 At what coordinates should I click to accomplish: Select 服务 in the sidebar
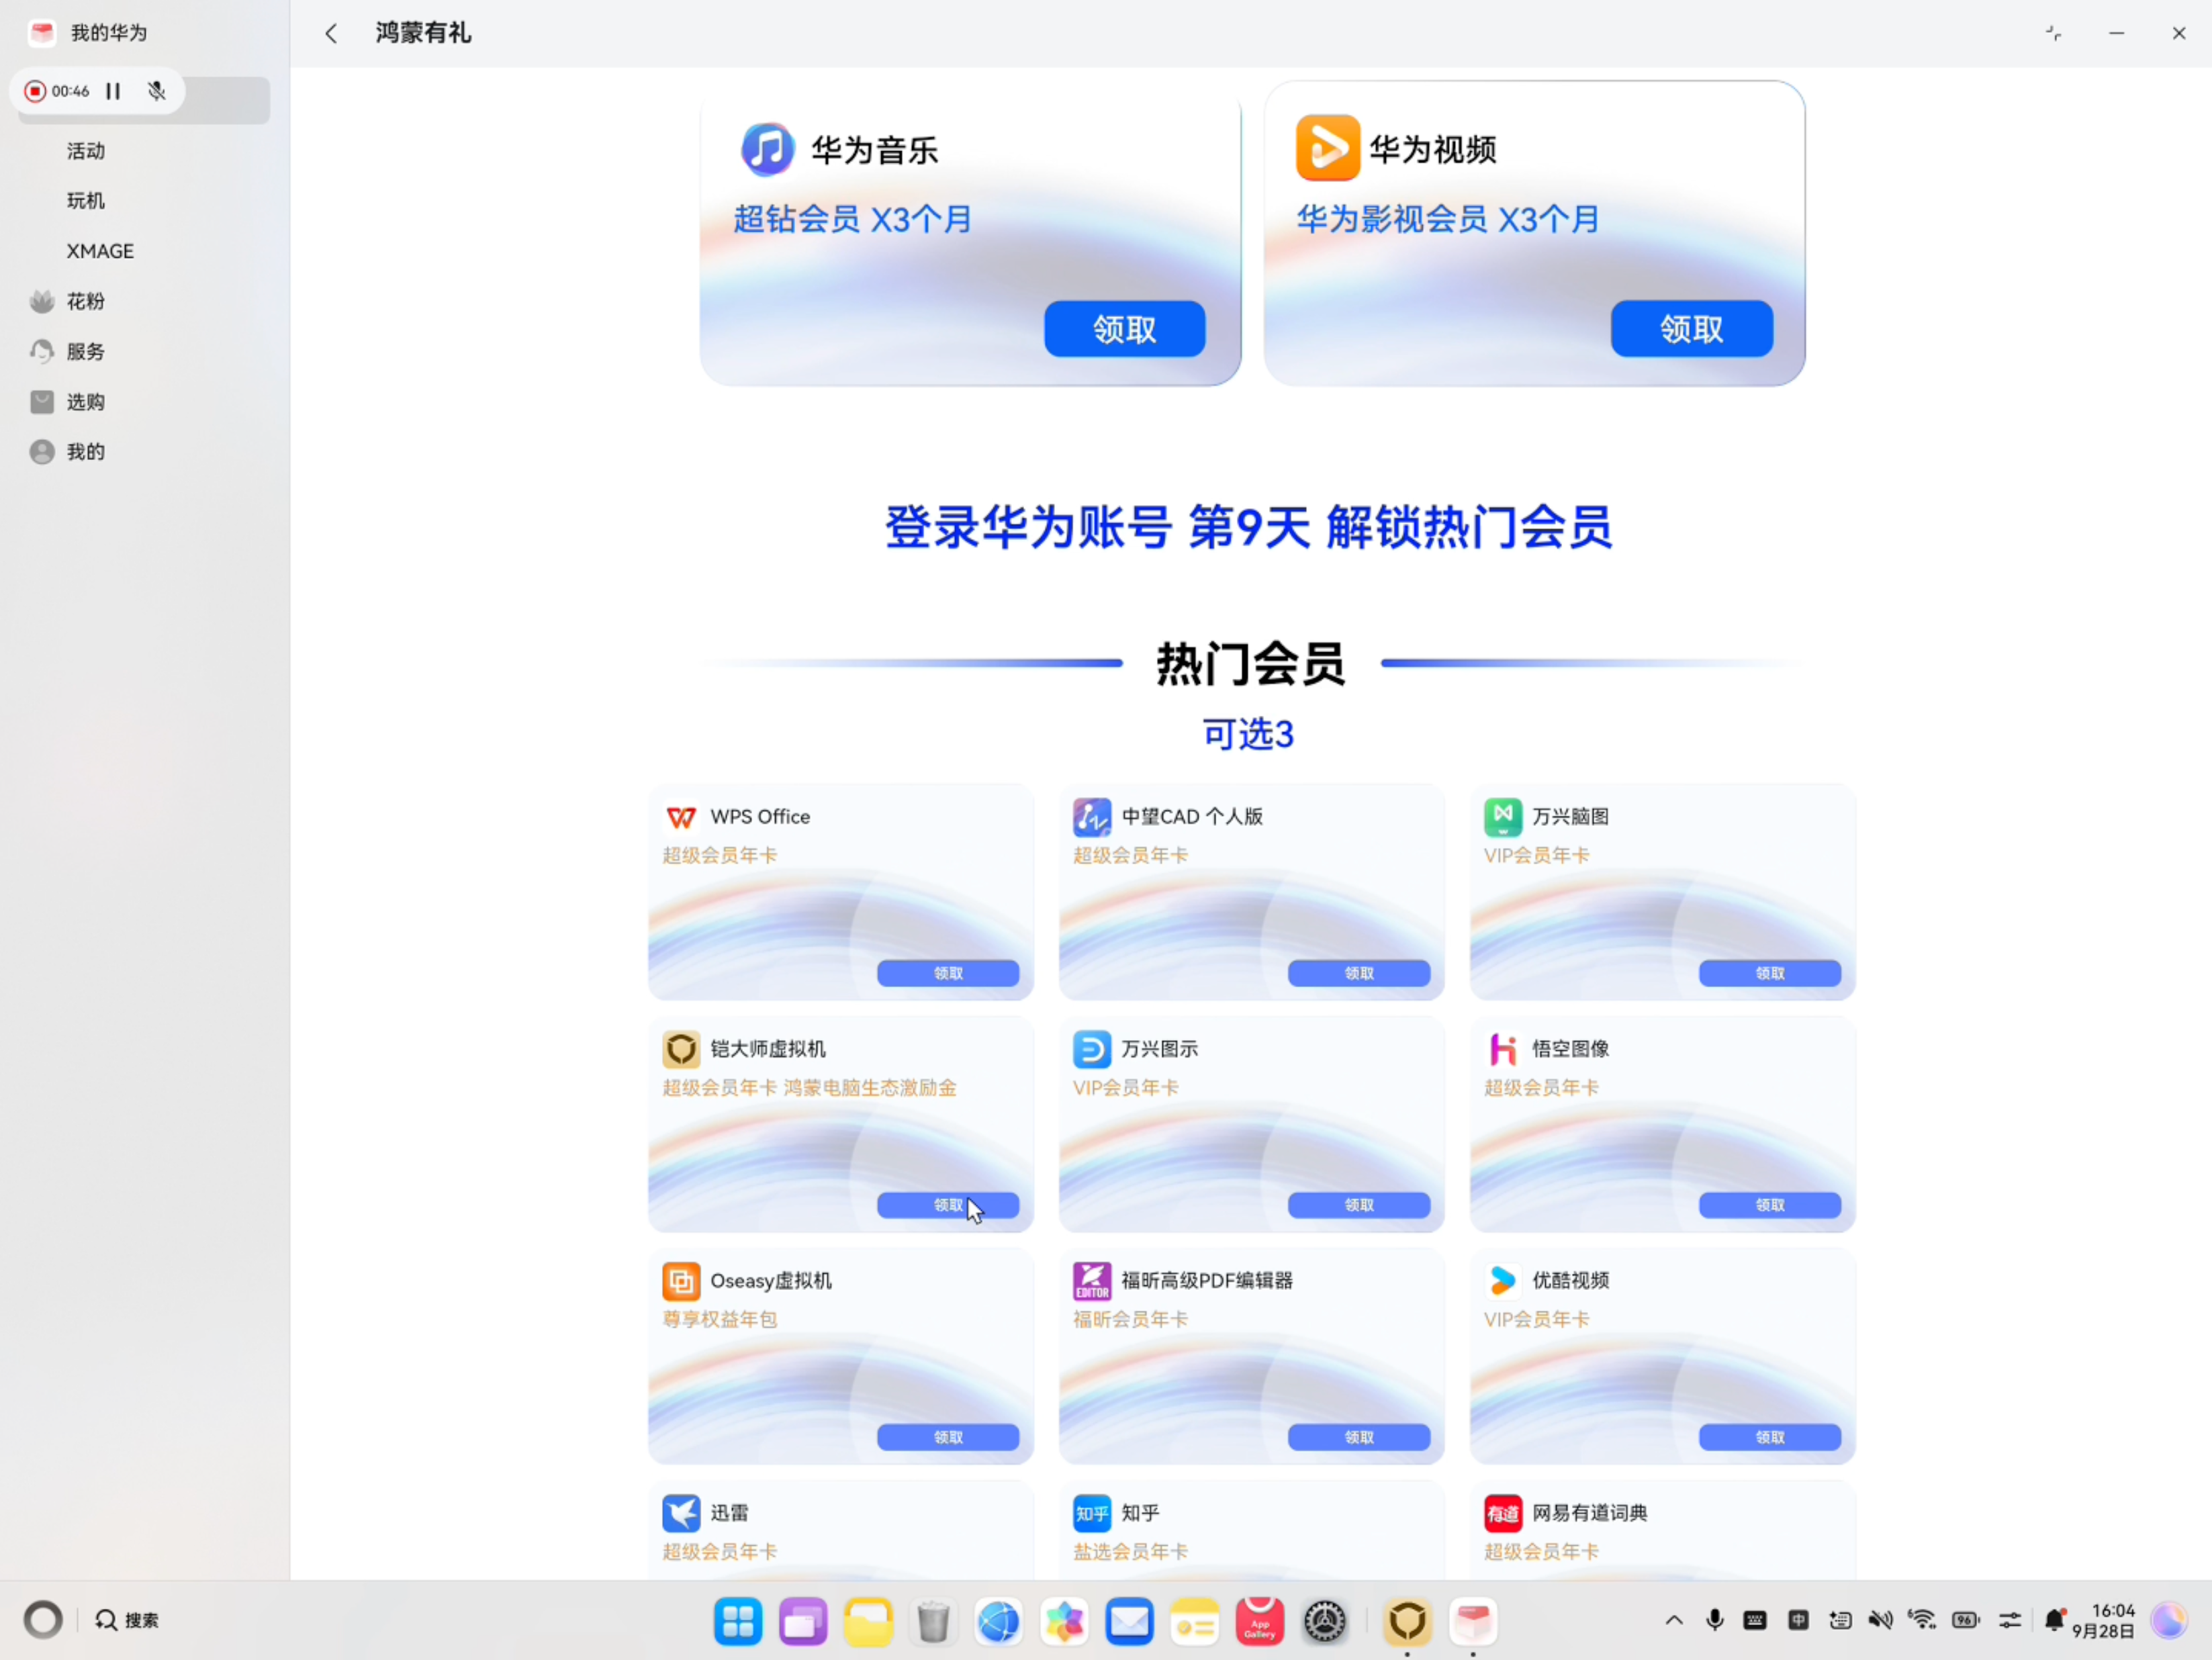click(145, 351)
